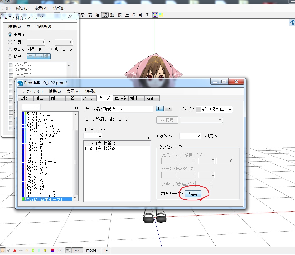Open the ファイル(F) menu in the Pmx編集 window
The image size is (295, 255).
pyautogui.click(x=32, y=91)
